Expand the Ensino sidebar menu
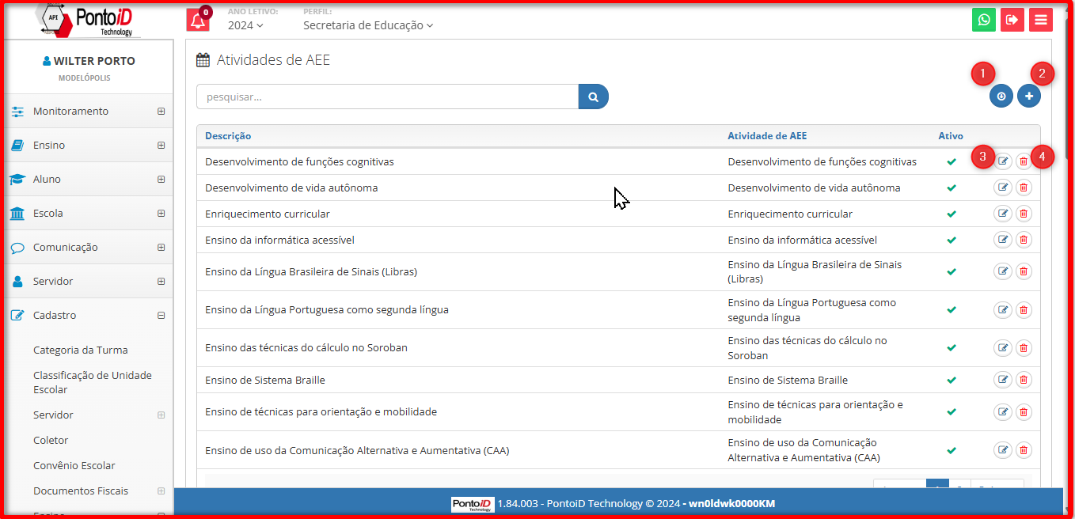Viewport: 1075px width, 519px height. pyautogui.click(x=89, y=146)
